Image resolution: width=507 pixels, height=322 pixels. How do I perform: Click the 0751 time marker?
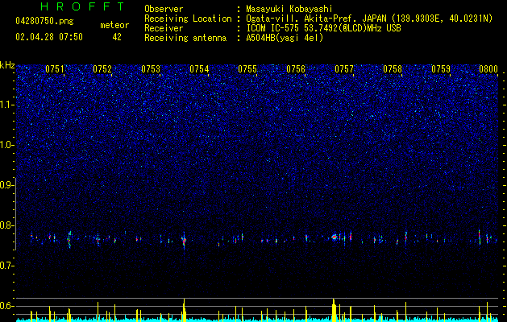pyautogui.click(x=55, y=69)
